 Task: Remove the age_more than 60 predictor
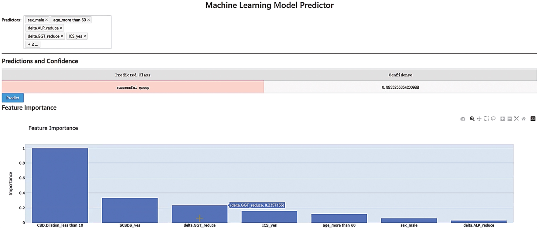click(89, 20)
